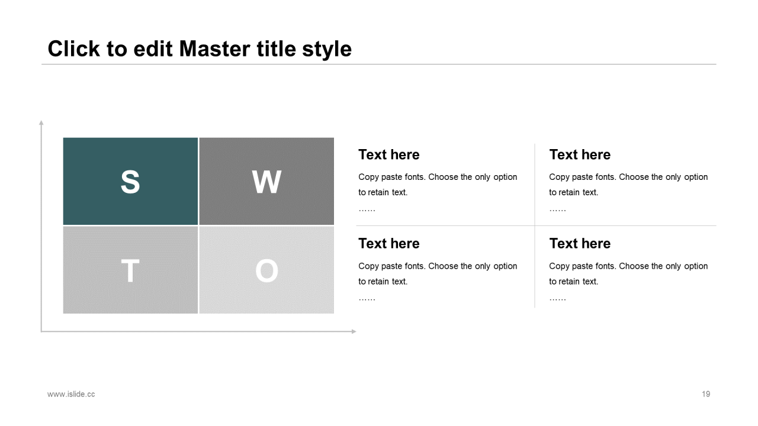Select the light gray T quadrant

pos(130,270)
